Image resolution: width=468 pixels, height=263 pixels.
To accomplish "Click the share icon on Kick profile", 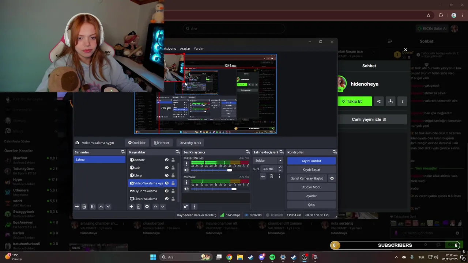I will click(379, 101).
